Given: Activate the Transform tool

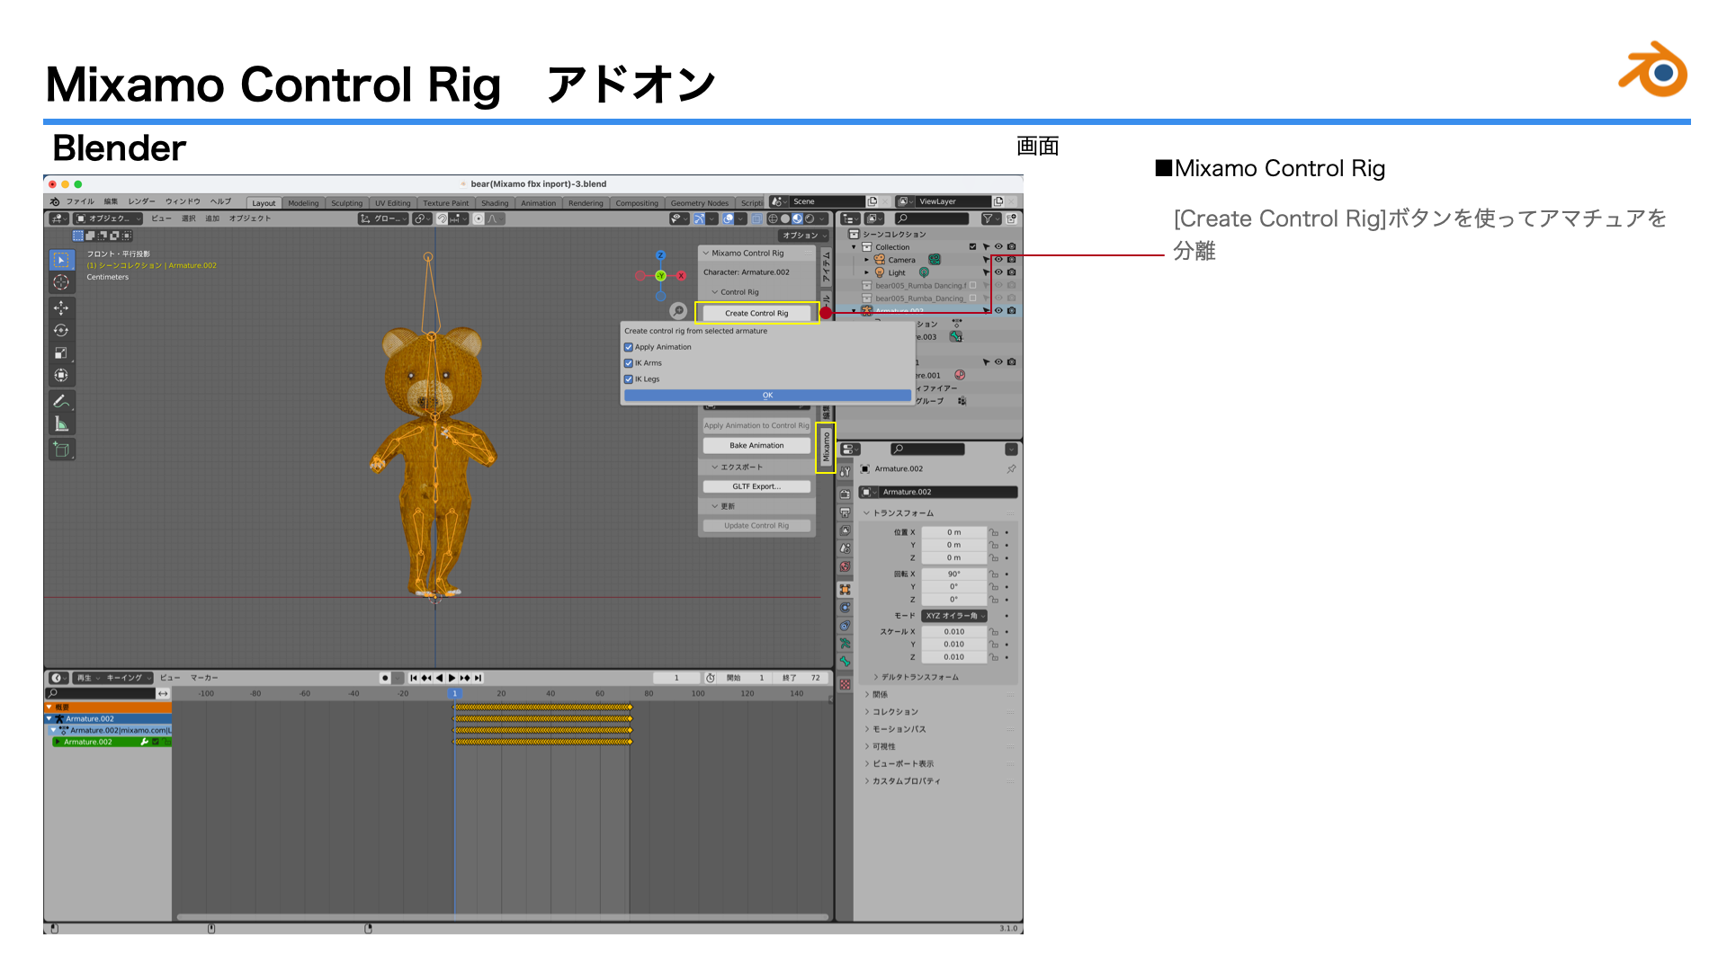Looking at the screenshot, I should point(61,376).
